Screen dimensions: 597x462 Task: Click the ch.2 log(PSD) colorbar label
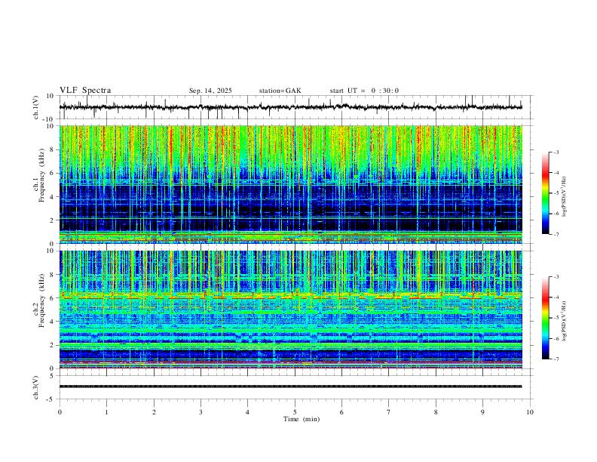(565, 321)
